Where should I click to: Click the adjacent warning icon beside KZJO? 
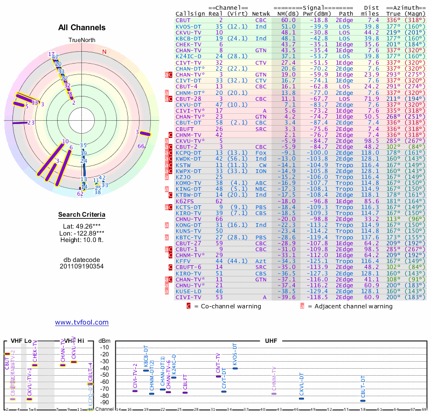click(x=166, y=177)
